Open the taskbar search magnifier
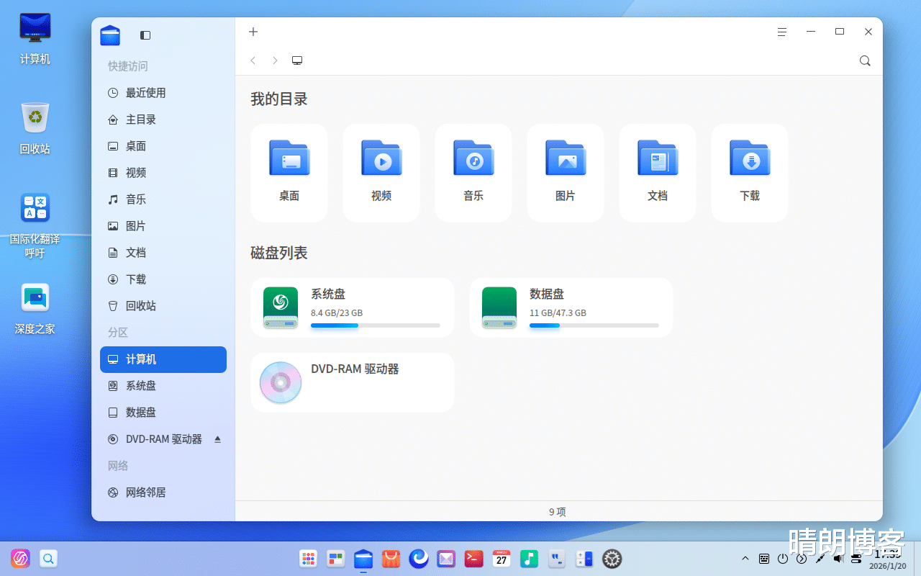 pyautogui.click(x=48, y=558)
